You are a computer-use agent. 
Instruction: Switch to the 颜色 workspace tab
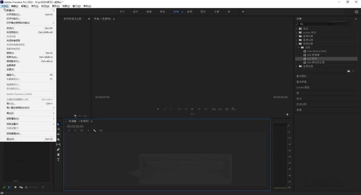[162, 12]
